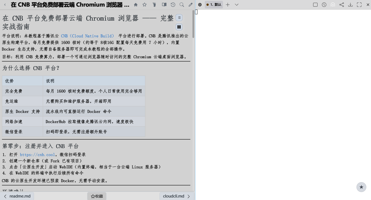Open search with the magnifier icon
The height and width of the screenshot is (200, 371).
182,5
